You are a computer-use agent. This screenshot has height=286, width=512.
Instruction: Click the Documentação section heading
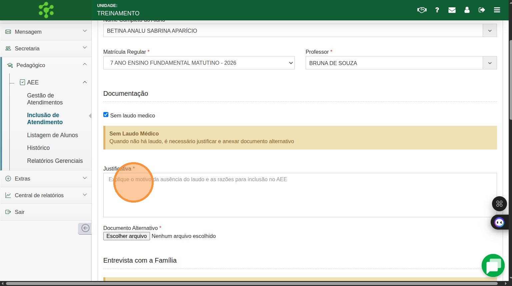coord(126,93)
